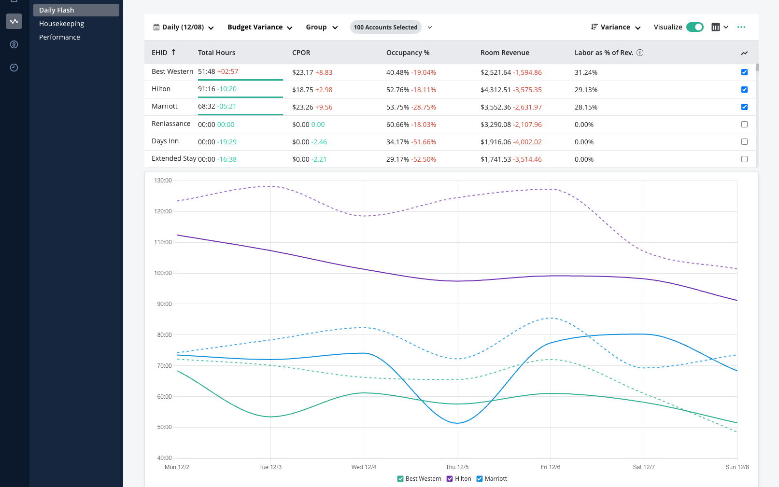
Task: Open the three-dot more options menu
Action: [741, 27]
